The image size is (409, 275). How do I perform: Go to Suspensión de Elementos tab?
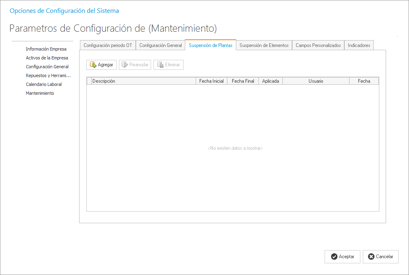point(264,45)
